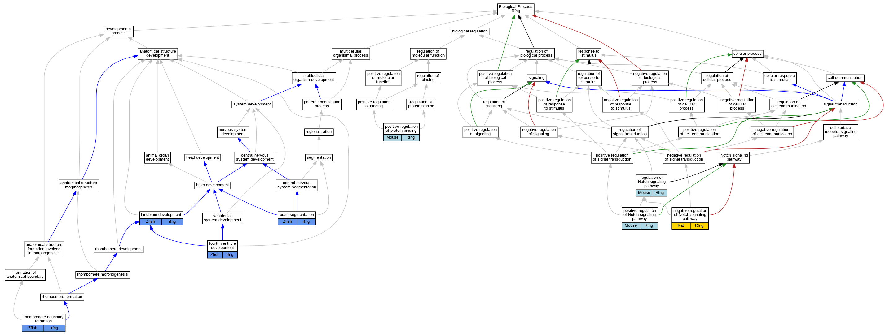Select the biological regulation node
Screen dimensions: 885x335
tap(470, 32)
